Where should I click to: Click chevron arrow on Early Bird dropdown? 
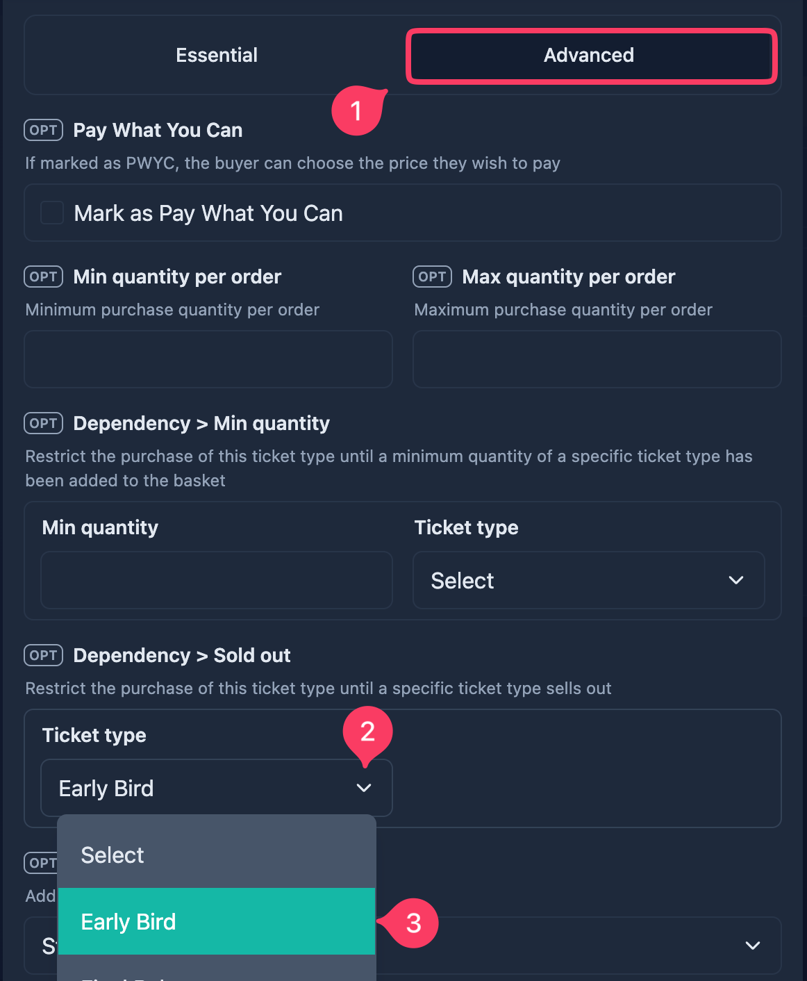tap(364, 788)
